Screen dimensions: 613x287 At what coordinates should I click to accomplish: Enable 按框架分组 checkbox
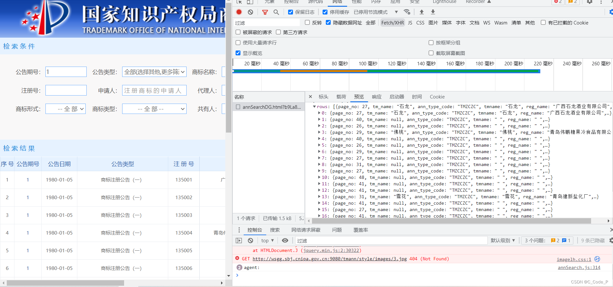pyautogui.click(x=431, y=42)
